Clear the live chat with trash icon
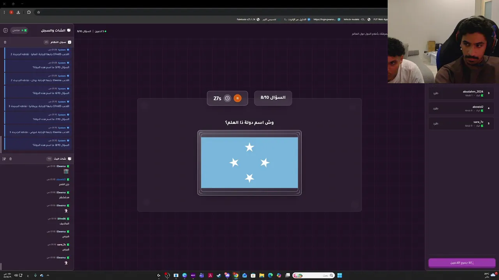Image resolution: width=499 pixels, height=280 pixels. point(11,159)
